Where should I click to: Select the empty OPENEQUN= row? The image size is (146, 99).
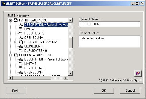coord(34,38)
